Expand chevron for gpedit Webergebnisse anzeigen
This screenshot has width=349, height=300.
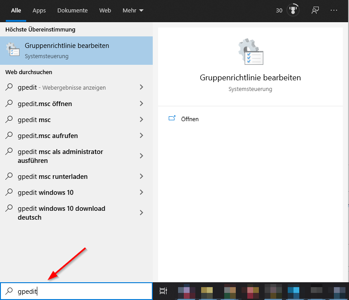tap(141, 87)
